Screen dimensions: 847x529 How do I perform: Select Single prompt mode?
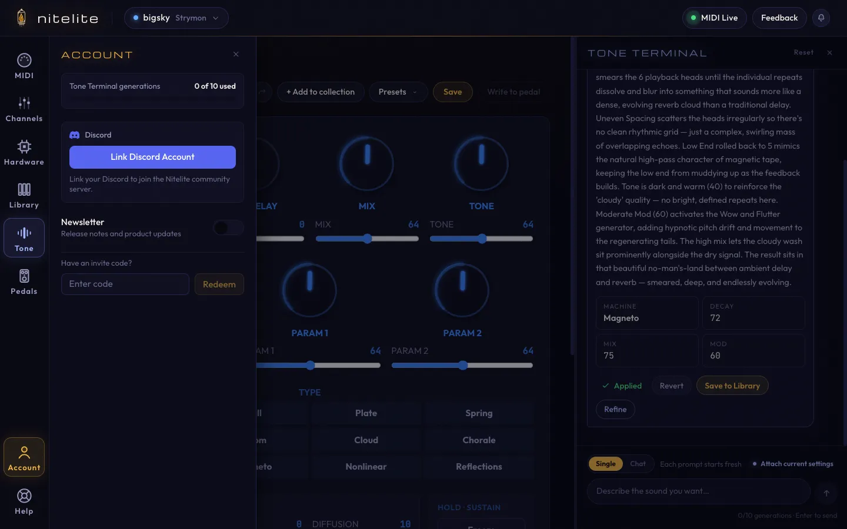(605, 464)
